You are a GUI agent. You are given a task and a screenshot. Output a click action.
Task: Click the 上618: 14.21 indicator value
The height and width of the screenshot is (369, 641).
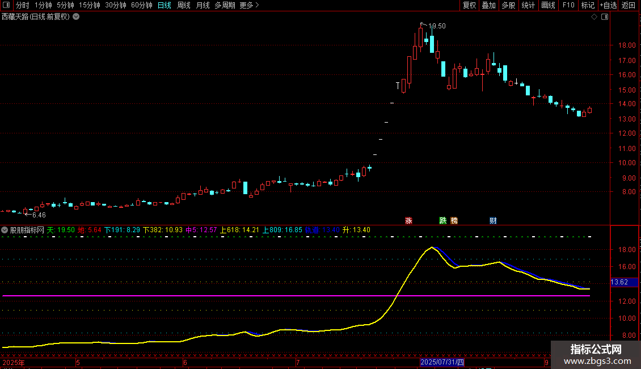tap(239, 230)
